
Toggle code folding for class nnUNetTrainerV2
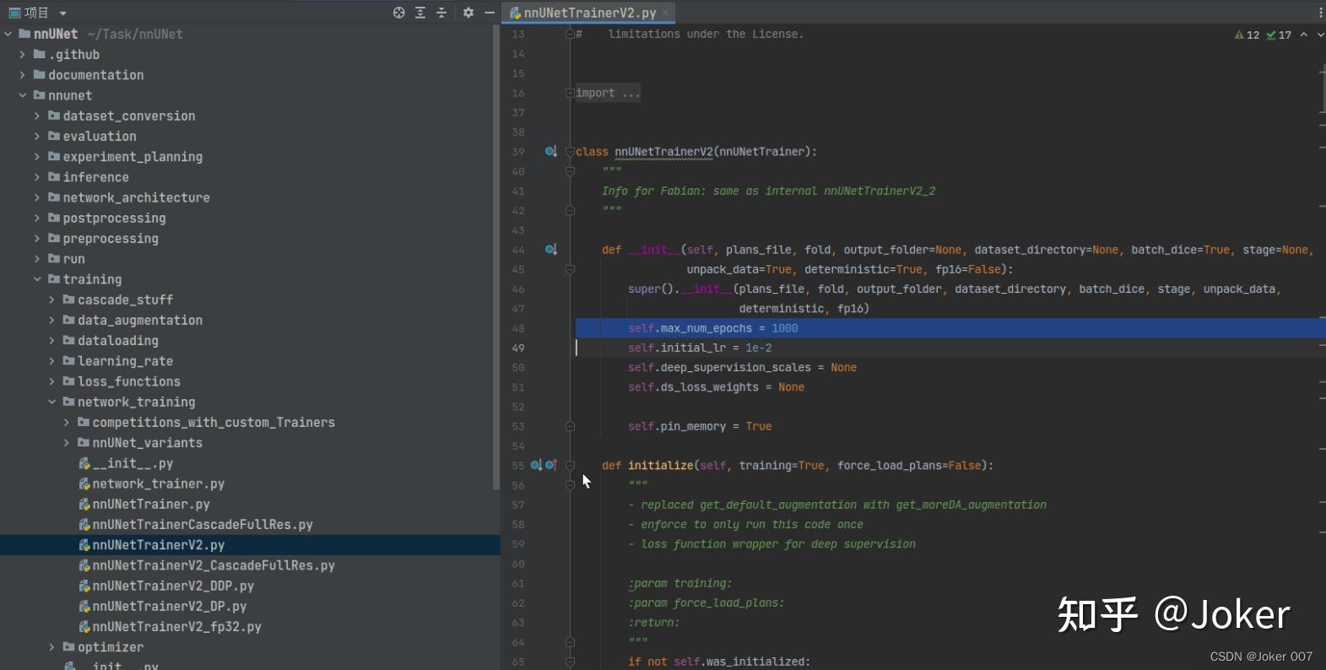570,152
